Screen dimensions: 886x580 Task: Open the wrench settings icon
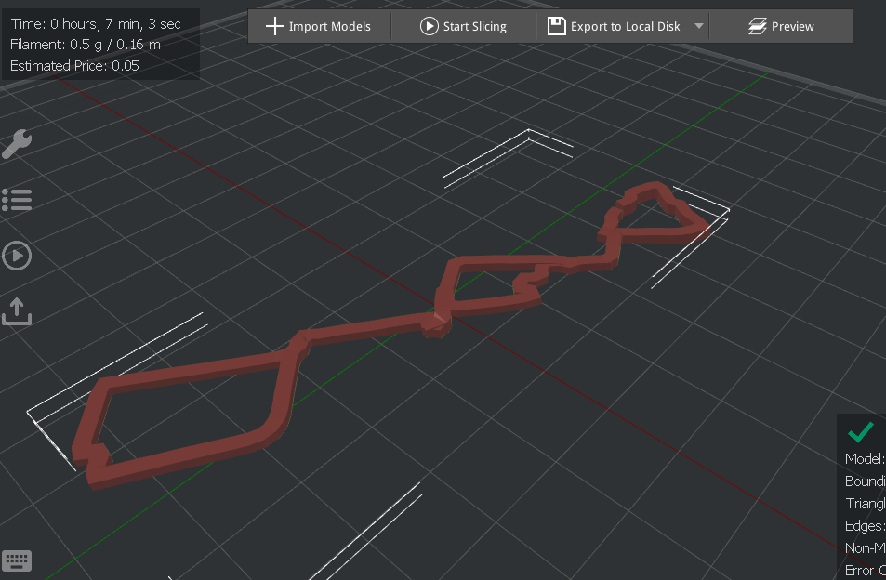pos(17,144)
